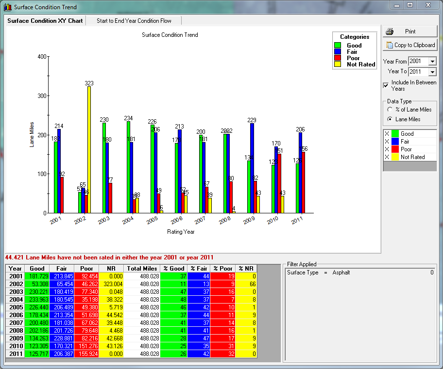443x369 pixels.
Task: Click the red unrated lane miles warning text
Action: [109, 257]
